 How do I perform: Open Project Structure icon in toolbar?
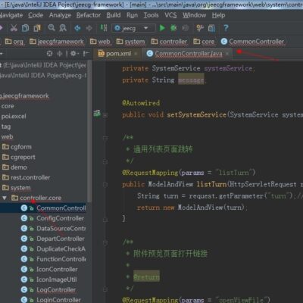coord(211,28)
